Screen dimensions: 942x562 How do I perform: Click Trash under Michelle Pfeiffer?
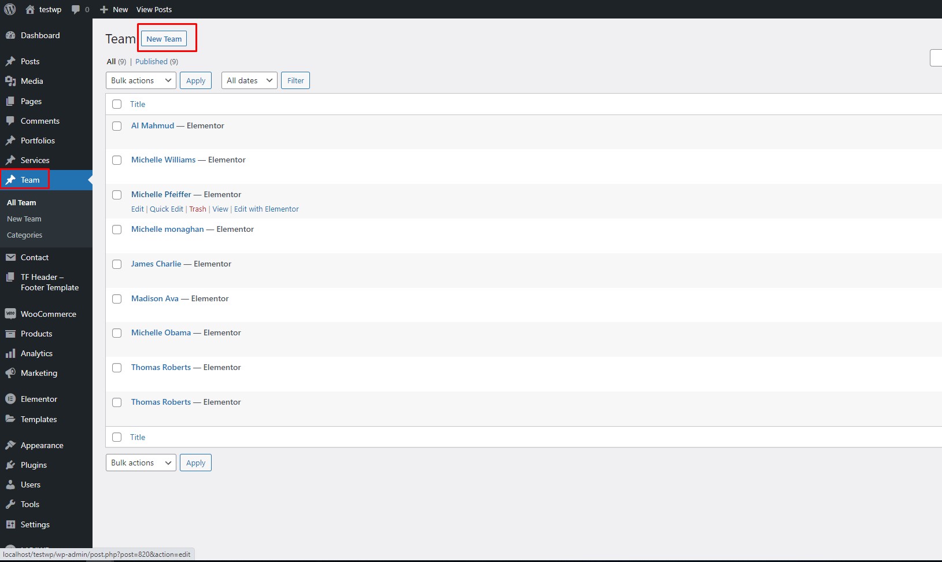coord(198,209)
